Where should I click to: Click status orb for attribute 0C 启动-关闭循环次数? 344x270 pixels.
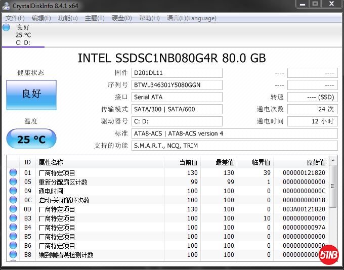click(x=13, y=200)
